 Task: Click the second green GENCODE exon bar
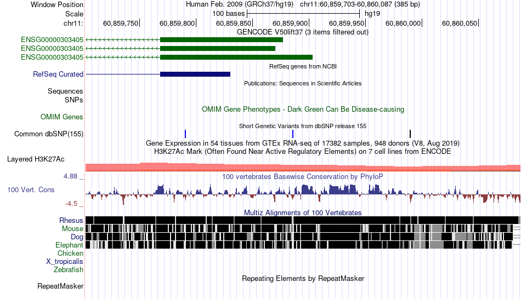(218, 48)
